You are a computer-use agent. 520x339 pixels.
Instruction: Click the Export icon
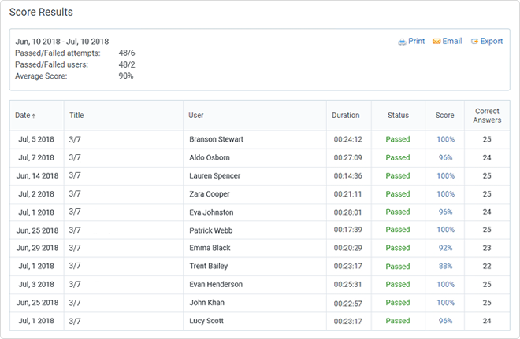click(474, 42)
